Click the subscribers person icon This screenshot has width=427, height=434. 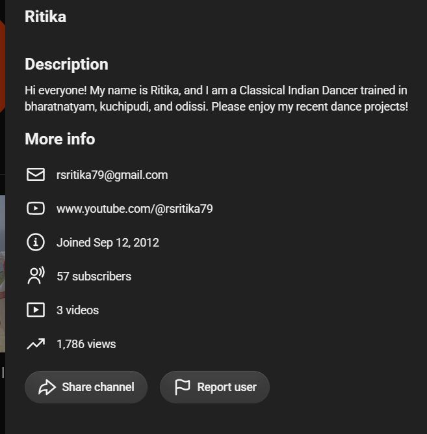click(36, 276)
